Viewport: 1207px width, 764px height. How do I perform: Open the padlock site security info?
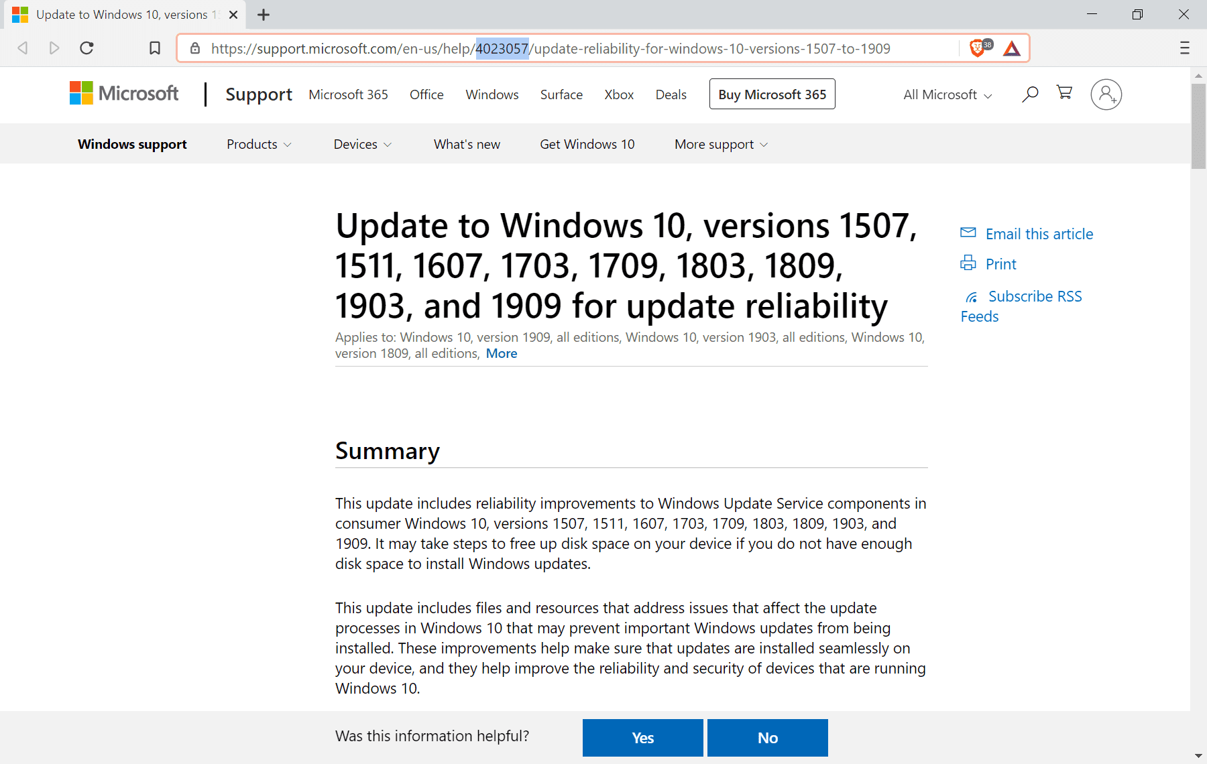coord(195,48)
